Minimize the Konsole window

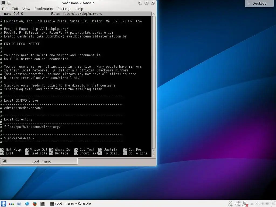pos(140,3)
